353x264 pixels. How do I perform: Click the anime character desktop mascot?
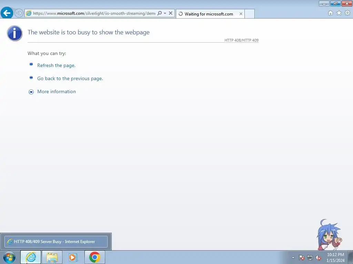(x=329, y=234)
